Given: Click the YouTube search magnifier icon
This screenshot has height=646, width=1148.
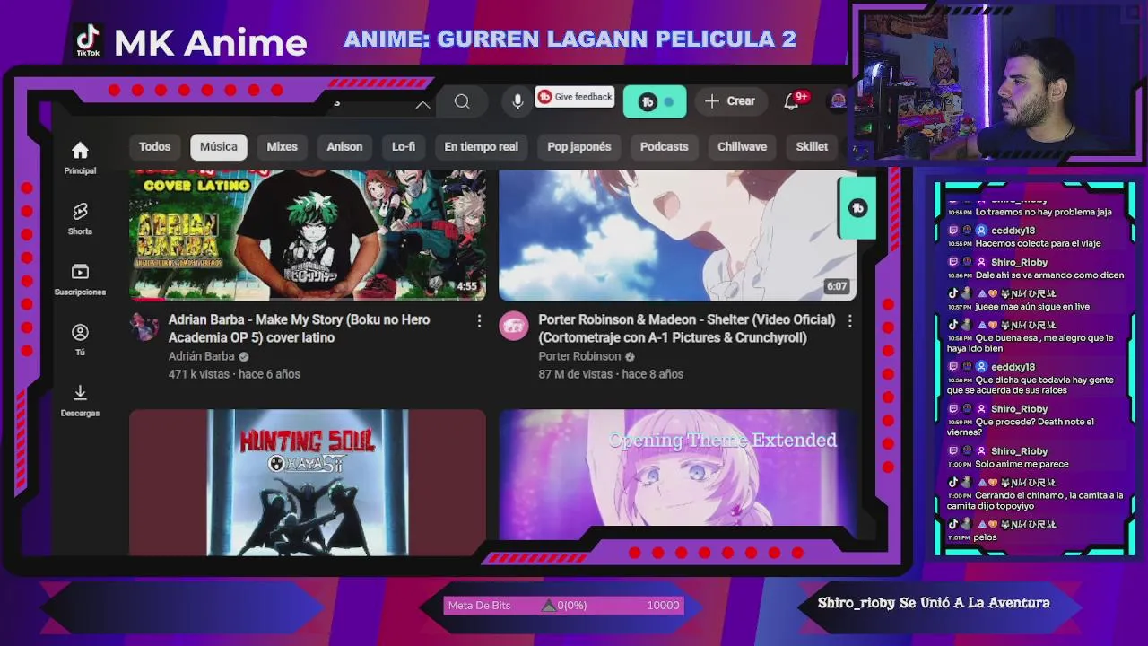Looking at the screenshot, I should [x=462, y=102].
